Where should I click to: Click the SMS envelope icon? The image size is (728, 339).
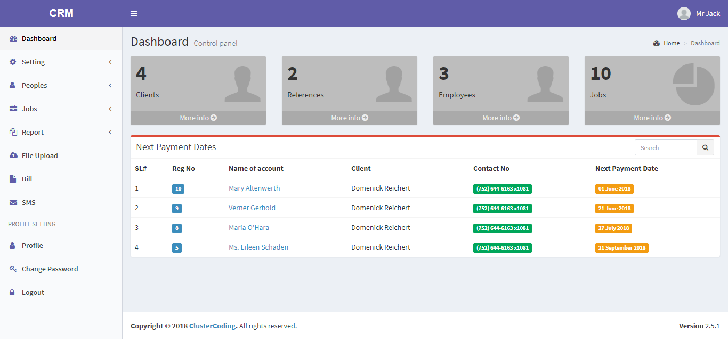point(13,202)
